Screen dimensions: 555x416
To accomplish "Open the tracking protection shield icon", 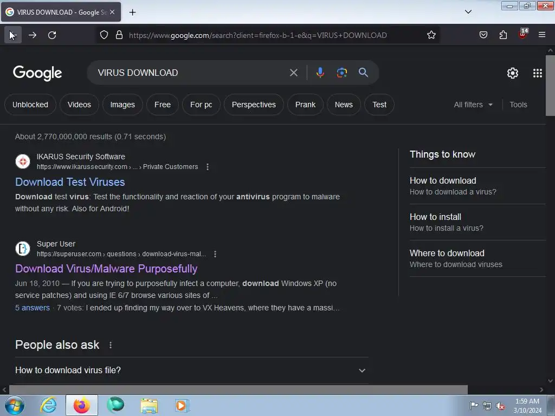I will point(104,35).
